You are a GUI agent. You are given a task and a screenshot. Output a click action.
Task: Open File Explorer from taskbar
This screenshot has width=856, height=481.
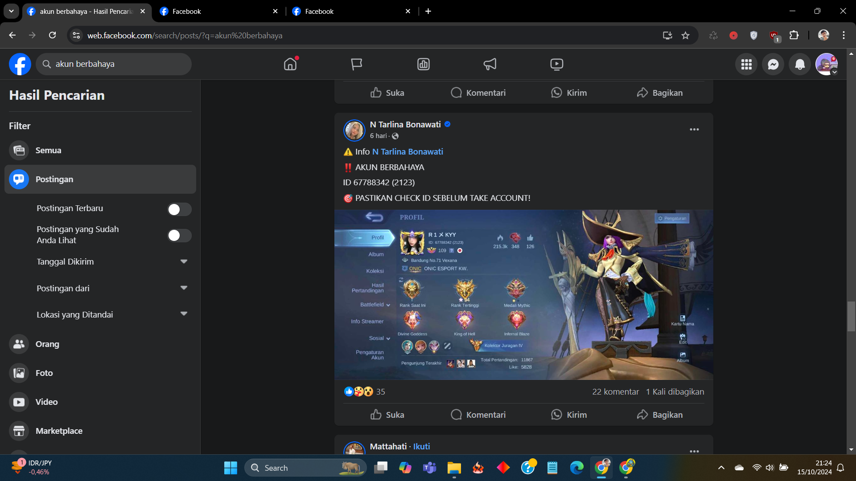tap(454, 468)
